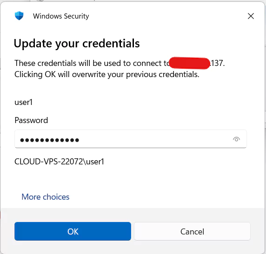Select the CLOUD-VPS-22072\user1 account text
Screen dimensions: 266x254
coord(59,162)
